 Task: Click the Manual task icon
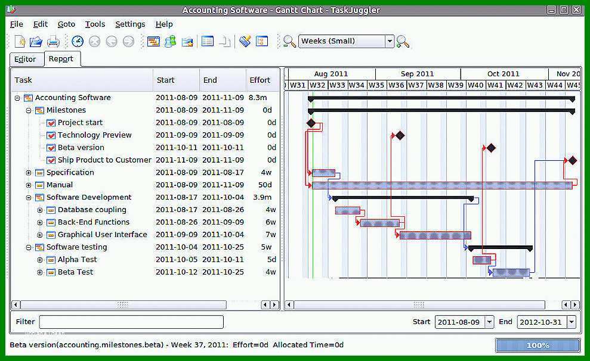point(39,185)
